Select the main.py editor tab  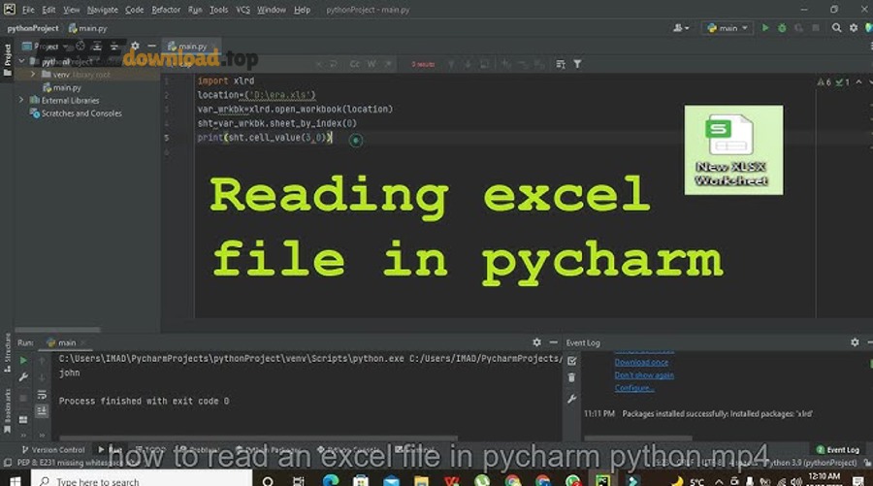189,47
